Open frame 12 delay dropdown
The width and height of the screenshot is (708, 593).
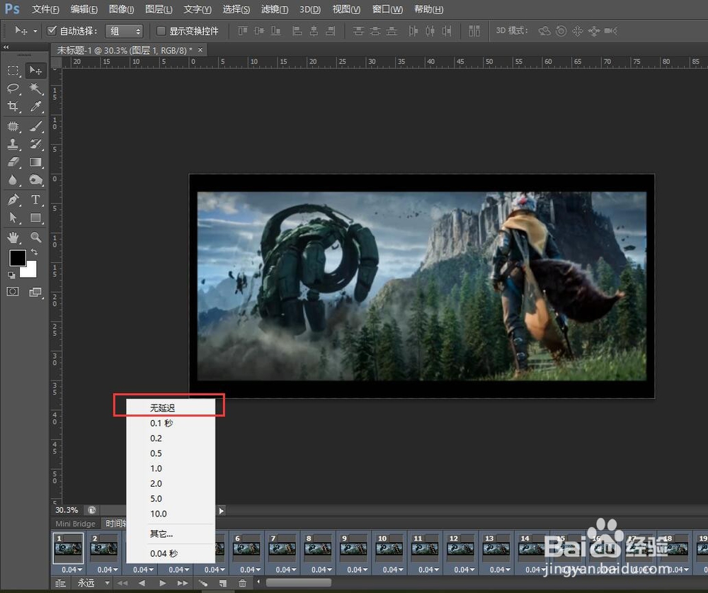tap(464, 570)
